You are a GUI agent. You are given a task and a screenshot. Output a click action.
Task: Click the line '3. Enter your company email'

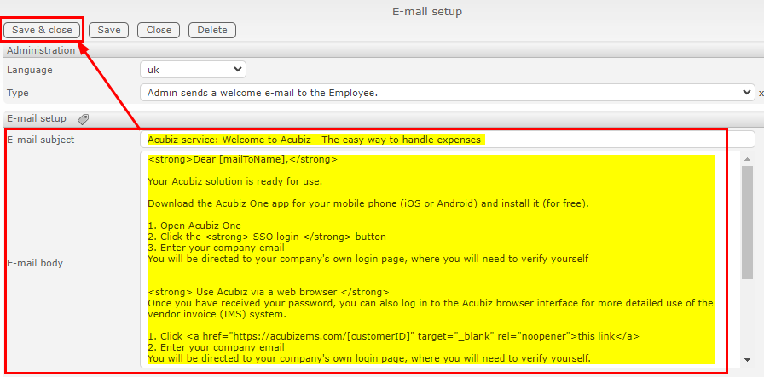[214, 248]
